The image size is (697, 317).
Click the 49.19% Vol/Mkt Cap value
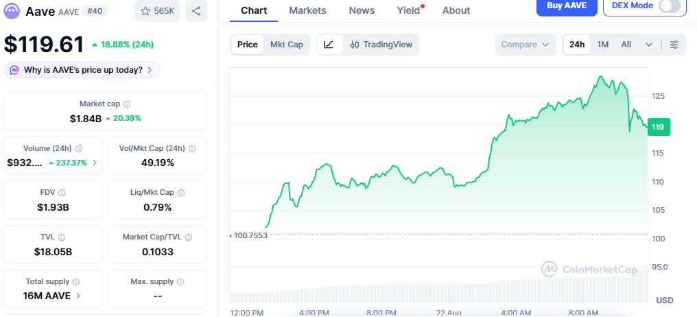tap(157, 163)
